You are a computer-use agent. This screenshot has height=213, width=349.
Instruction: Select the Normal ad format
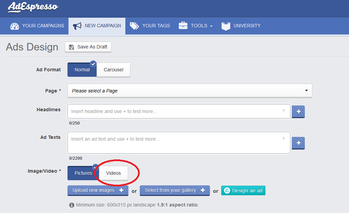pyautogui.click(x=82, y=70)
